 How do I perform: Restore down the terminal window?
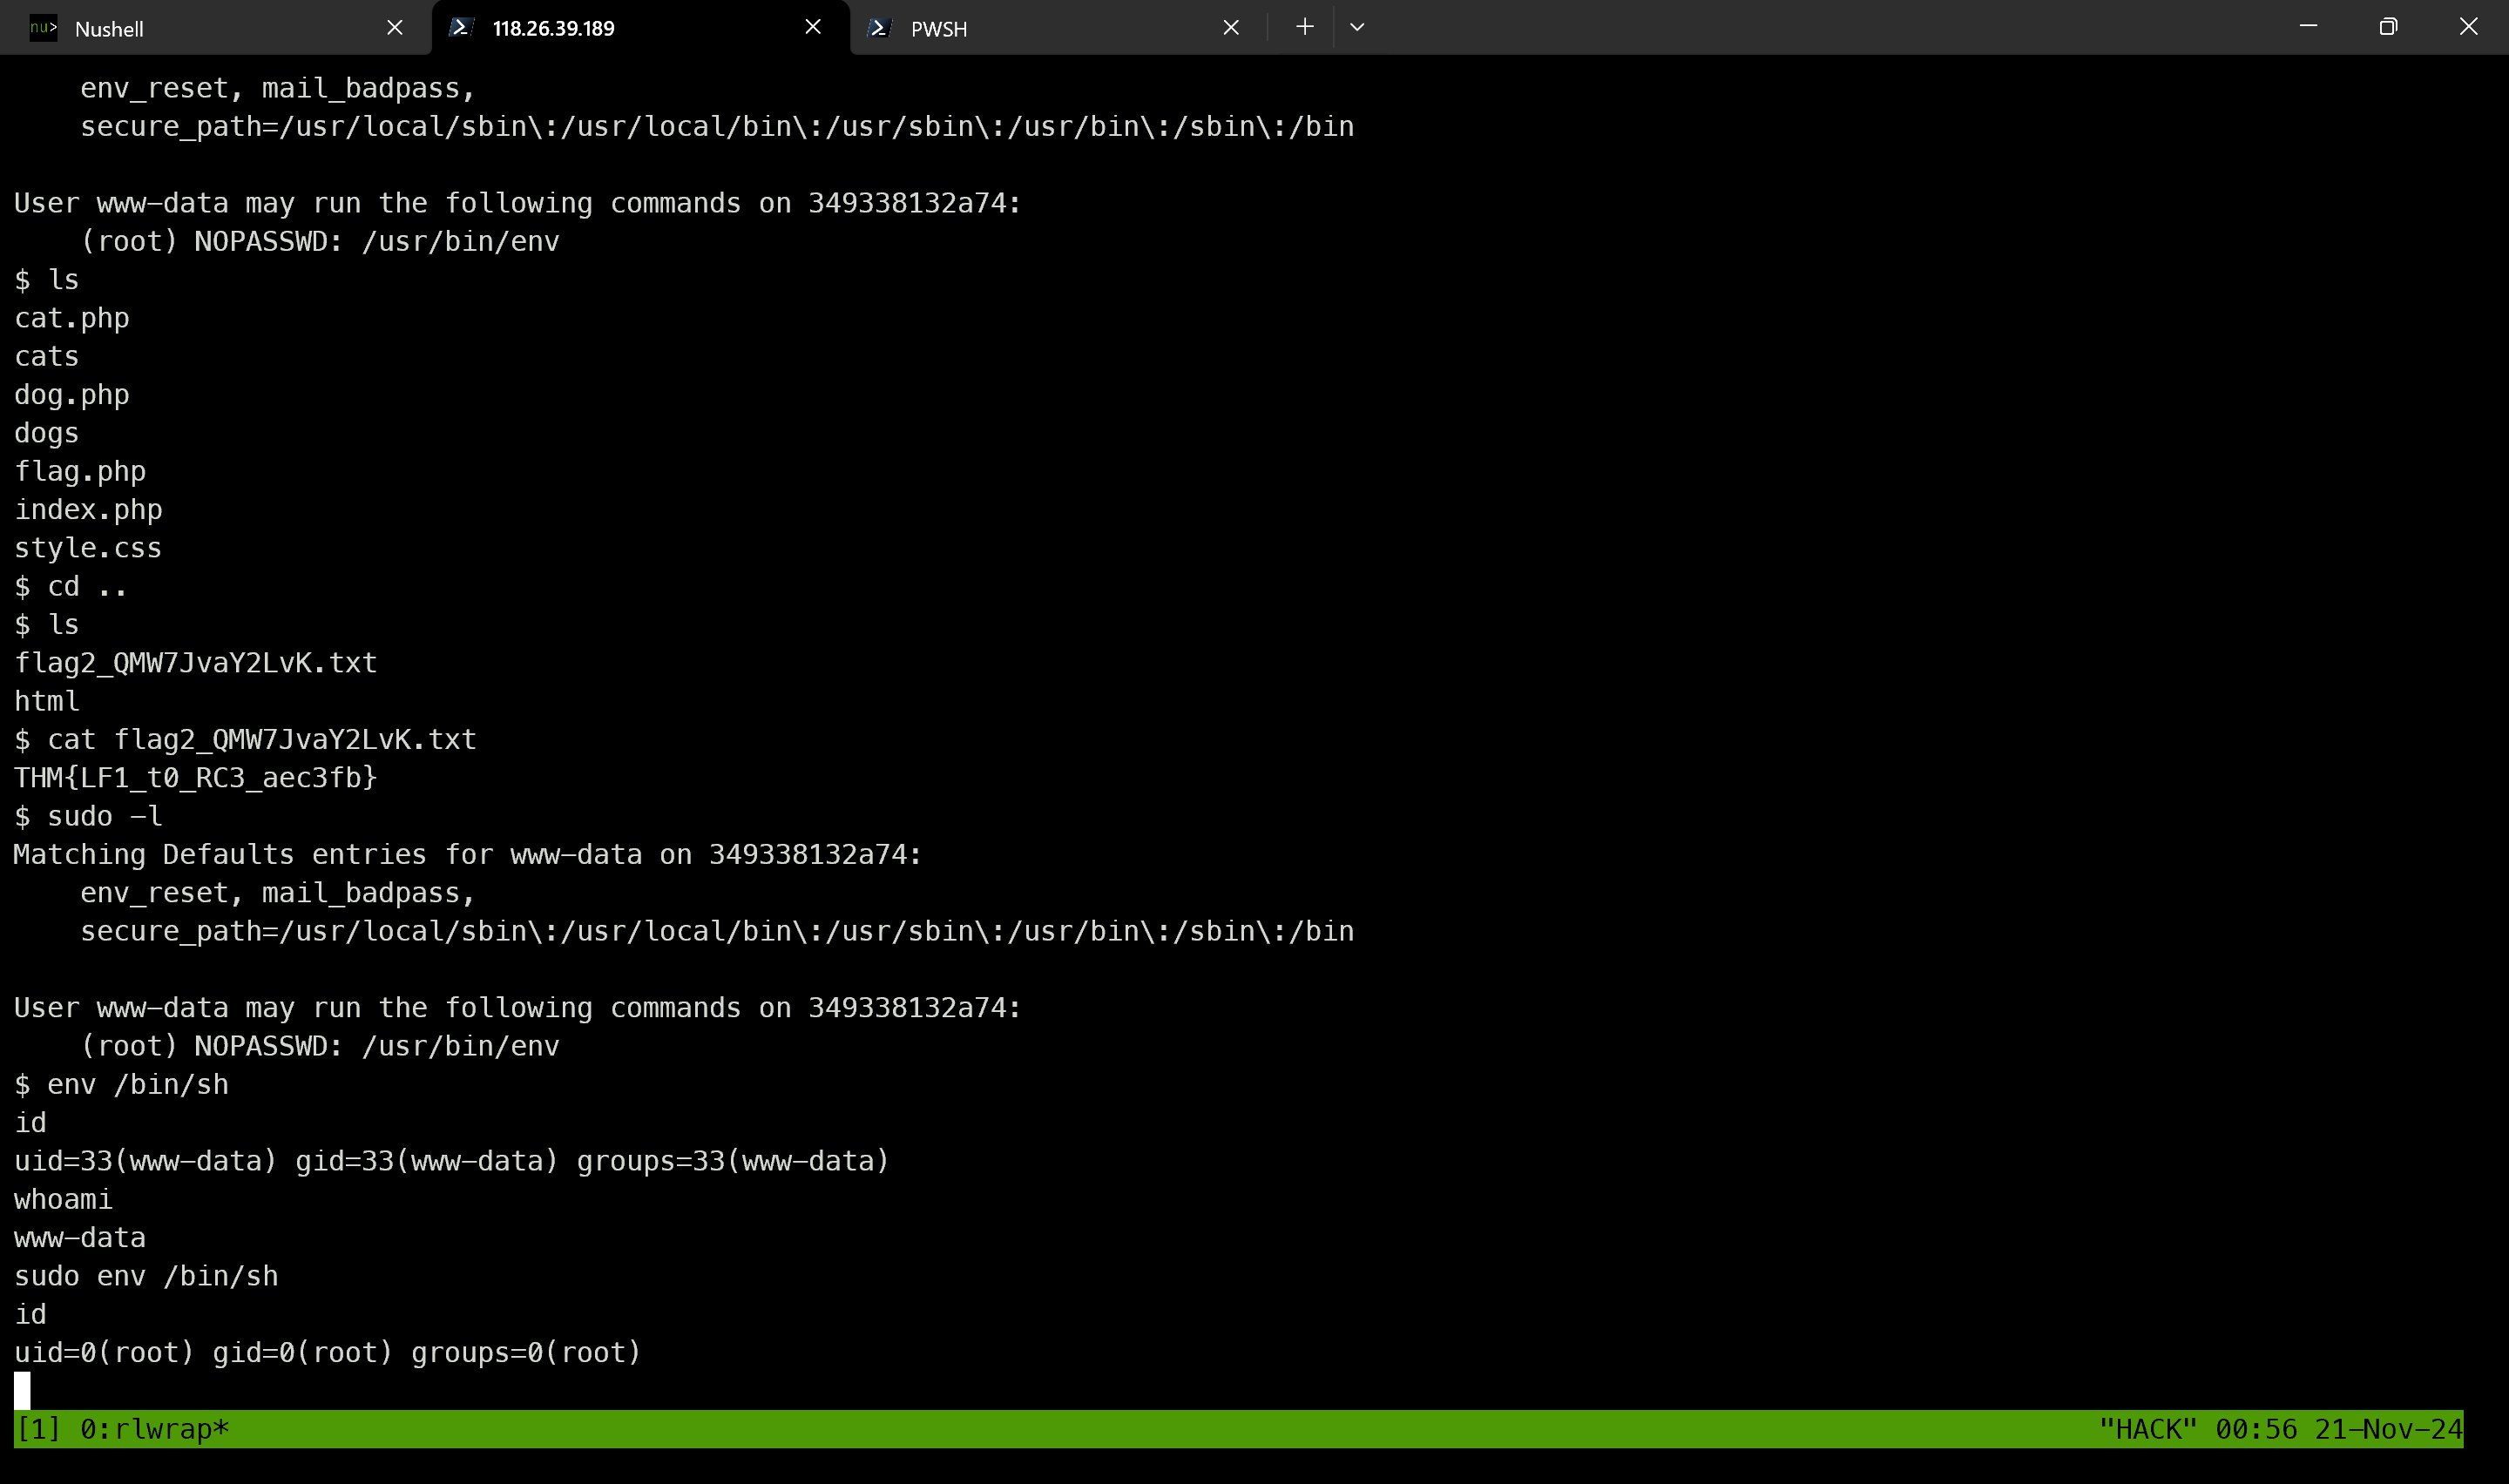pos(2388,27)
